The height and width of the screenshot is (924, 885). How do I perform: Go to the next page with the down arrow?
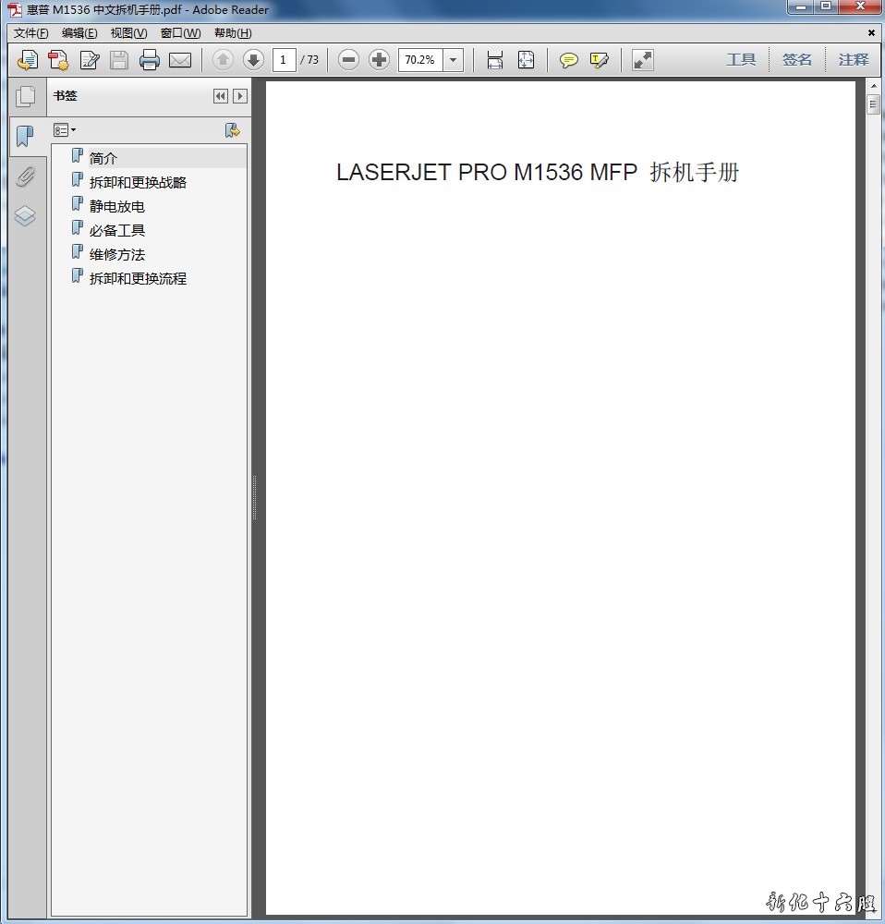[253, 60]
